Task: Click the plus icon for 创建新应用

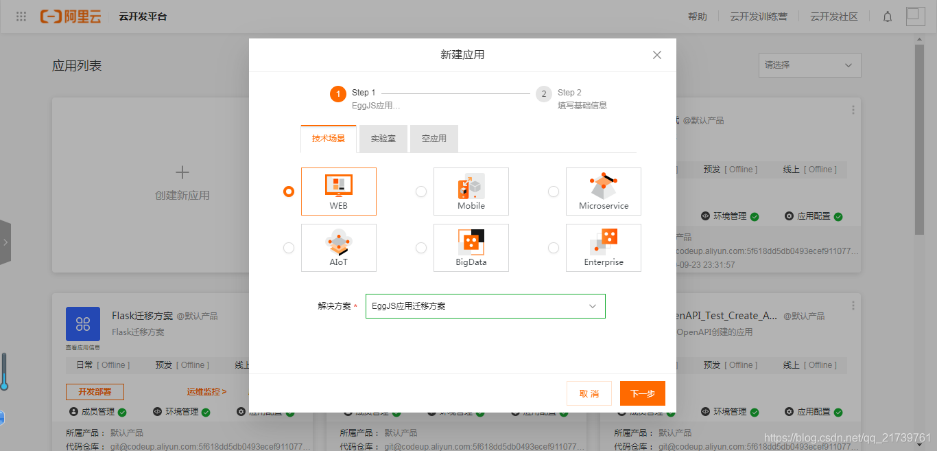Action: (x=182, y=172)
